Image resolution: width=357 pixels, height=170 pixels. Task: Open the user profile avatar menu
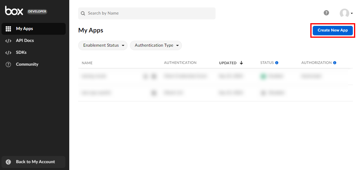346,13
